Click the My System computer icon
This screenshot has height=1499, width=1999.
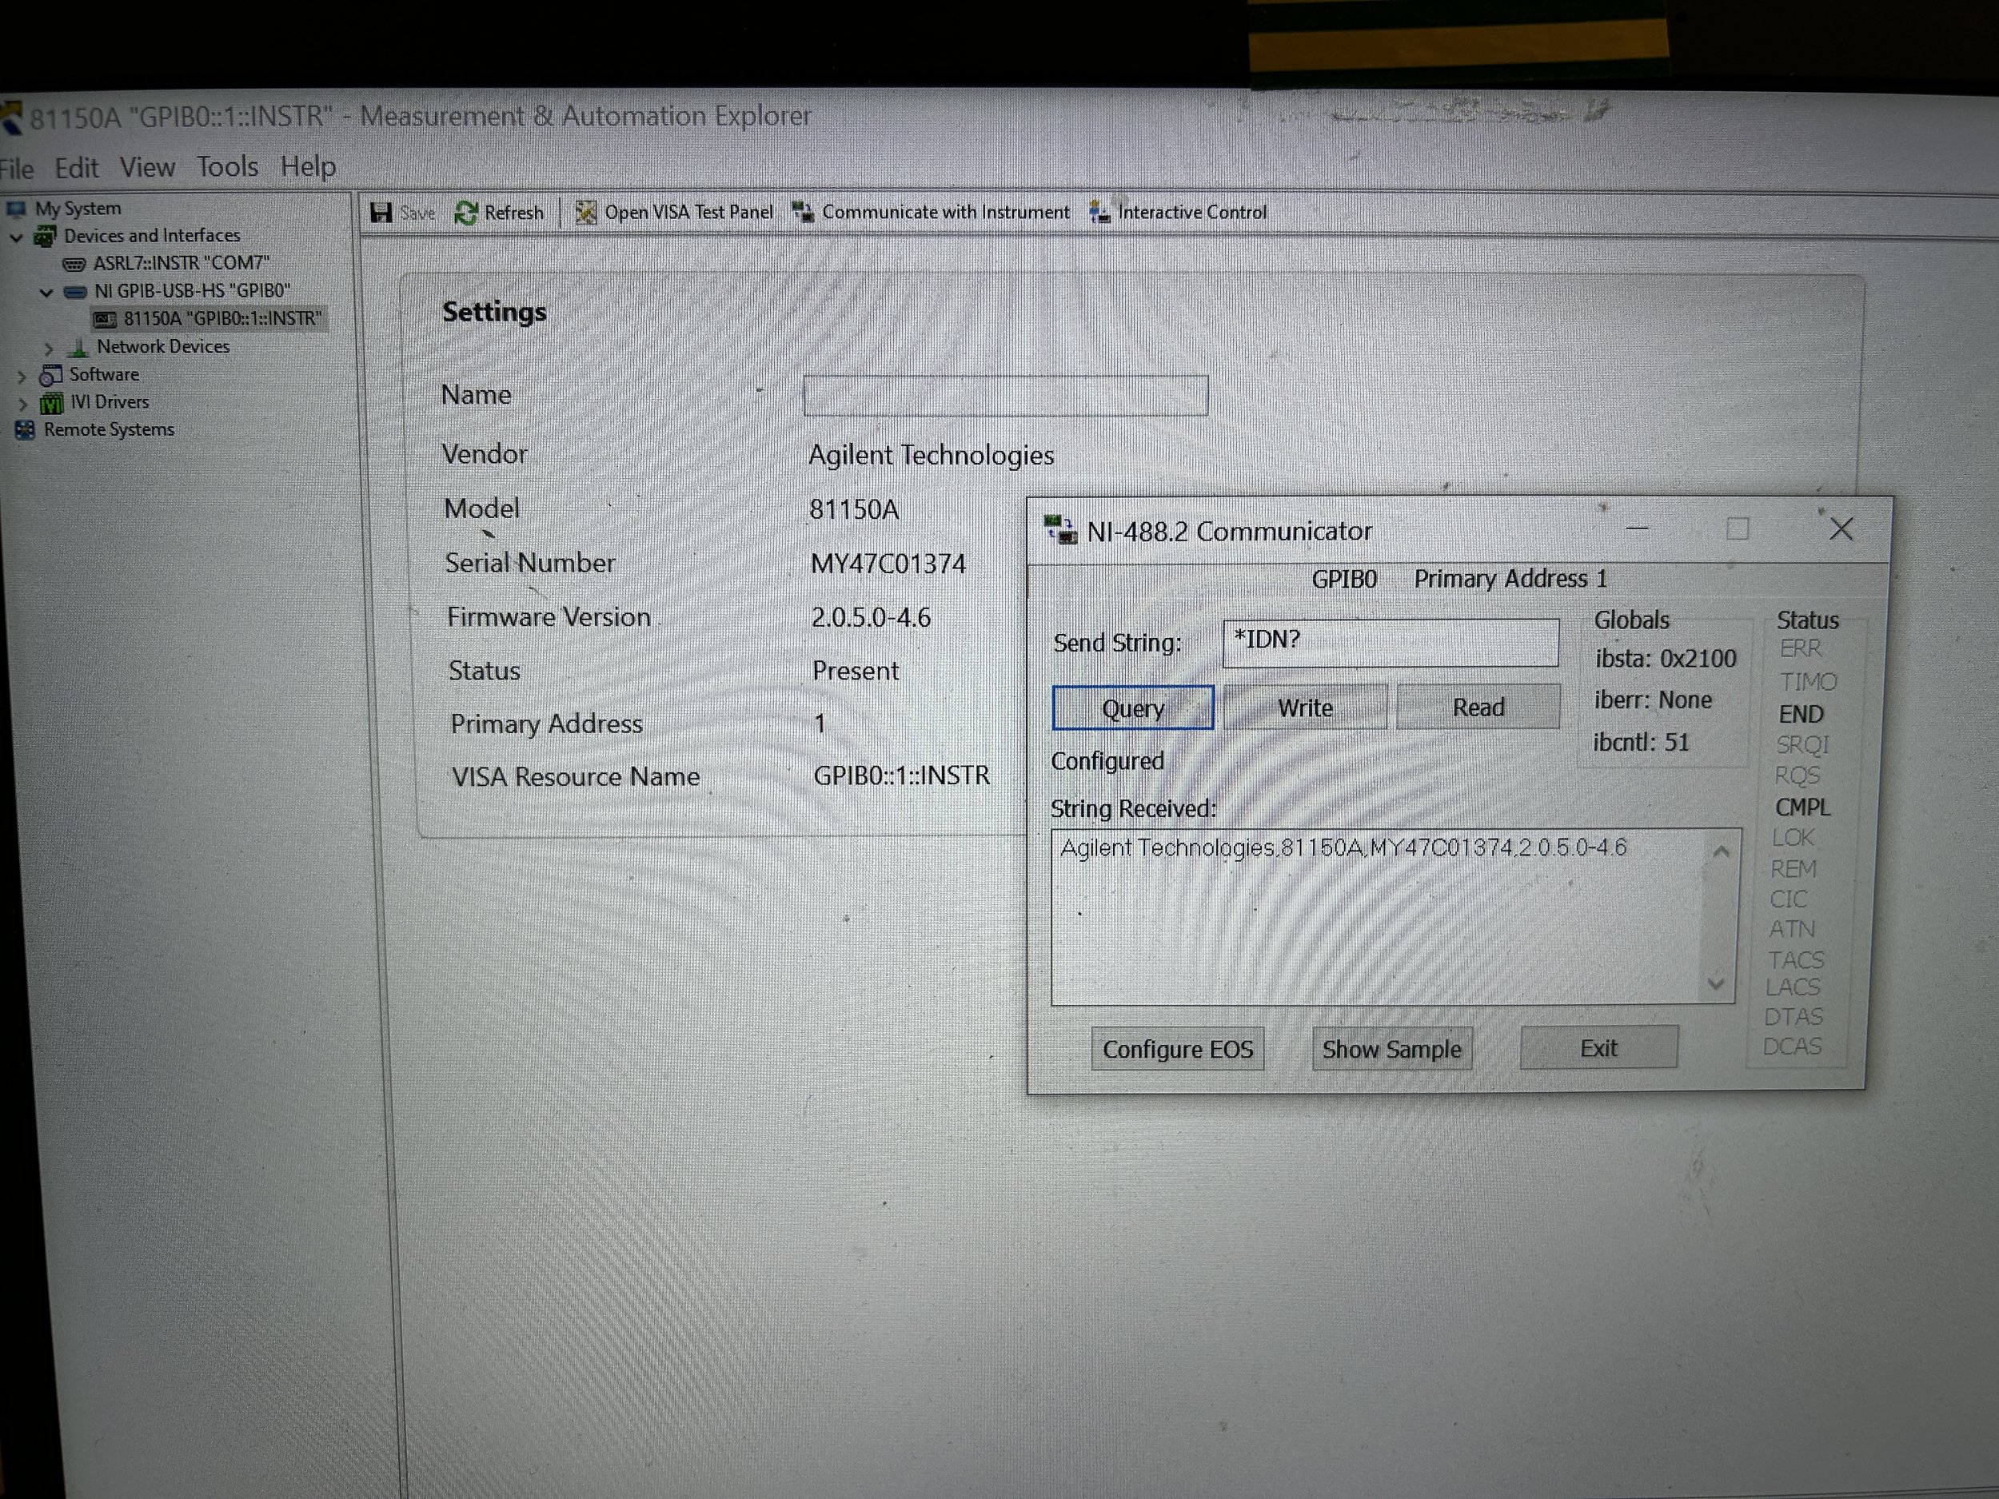click(17, 209)
